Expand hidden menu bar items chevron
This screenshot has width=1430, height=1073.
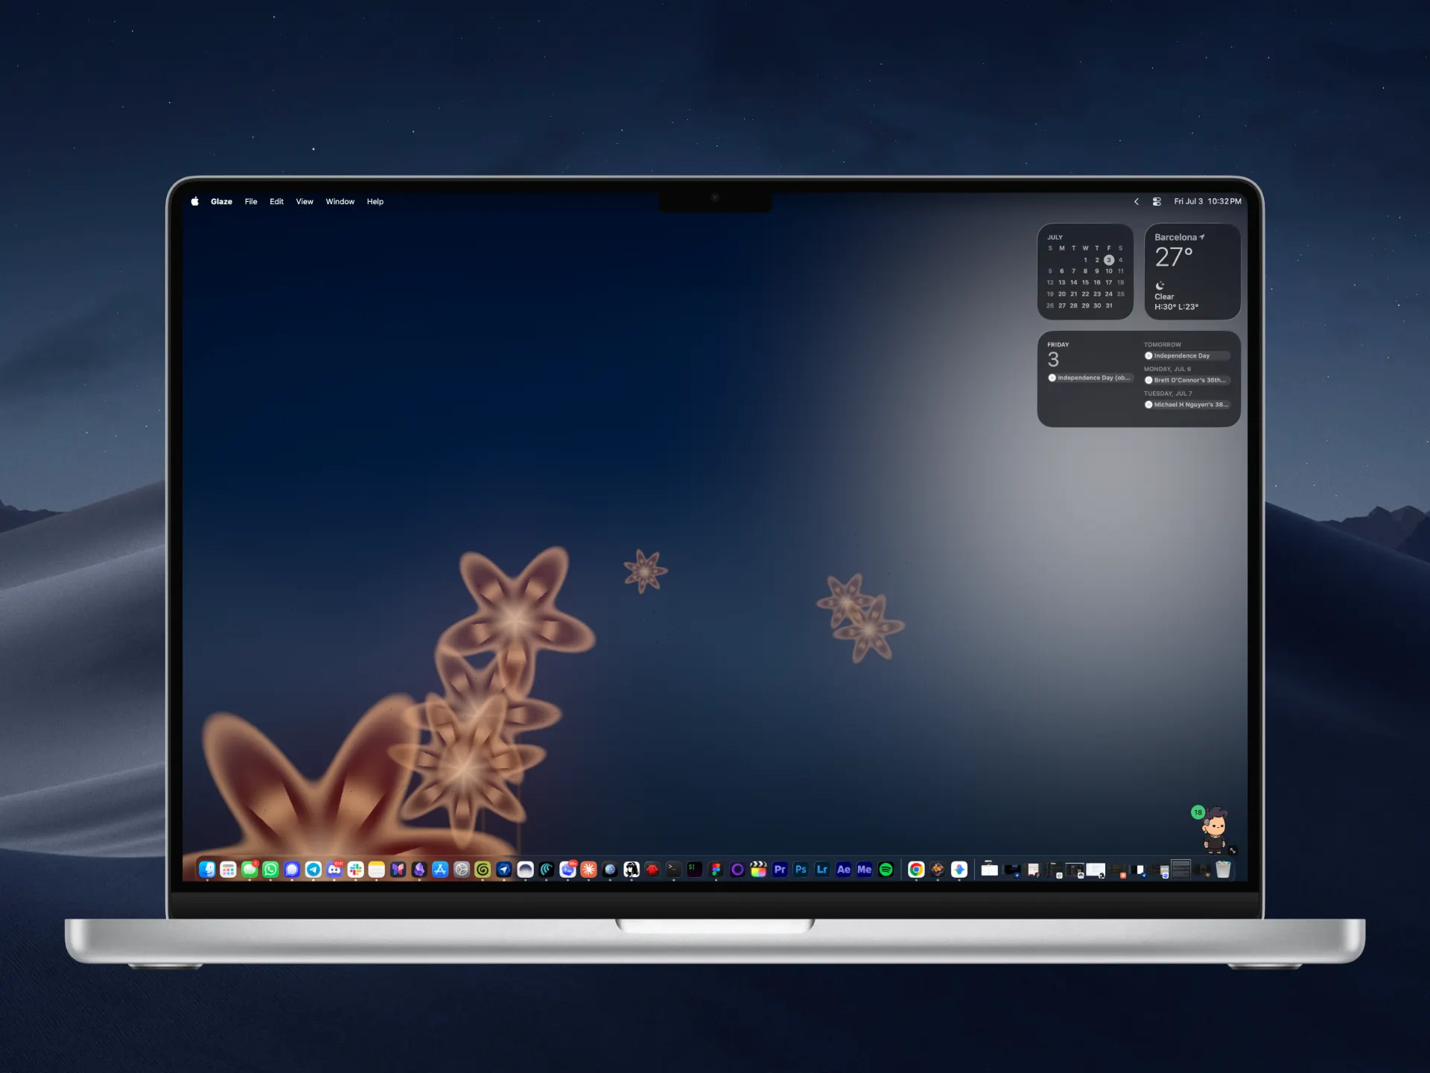click(1137, 201)
